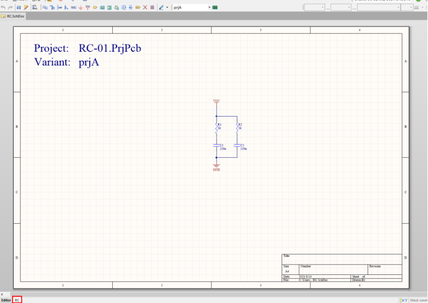The image size is (428, 303).
Task: Select the Place Bus tool
Action: 52,7
